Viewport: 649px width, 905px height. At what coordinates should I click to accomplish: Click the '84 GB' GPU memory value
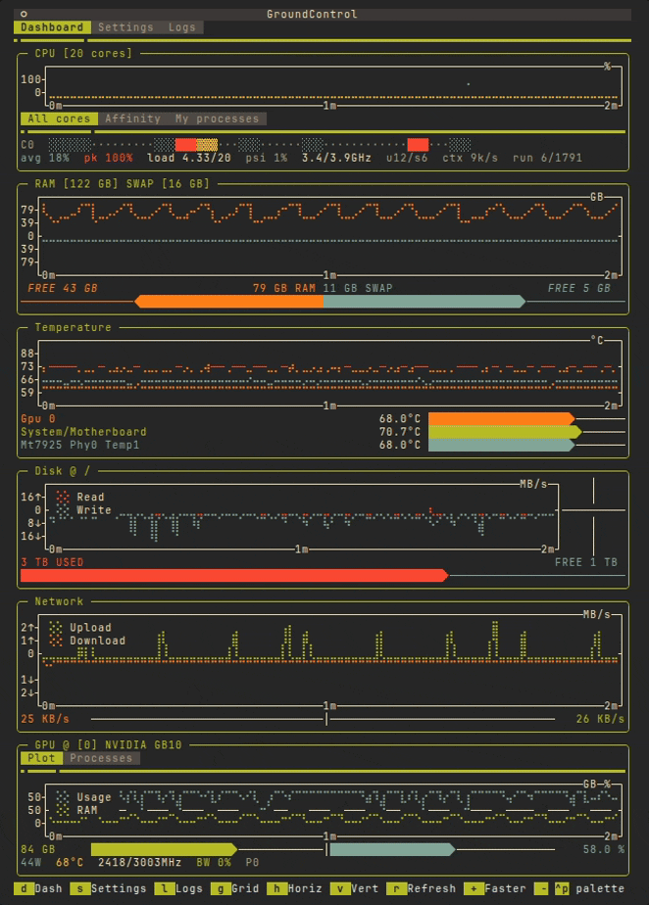(x=38, y=849)
